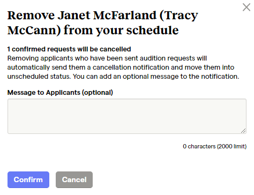Focus the Message to Applicants text area

tap(127, 116)
